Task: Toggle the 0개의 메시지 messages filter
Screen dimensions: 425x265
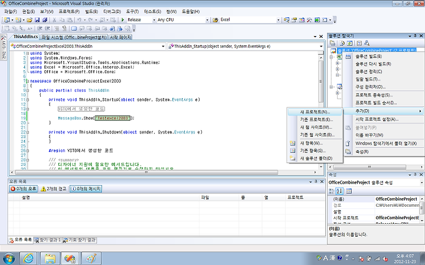Action: pos(86,189)
